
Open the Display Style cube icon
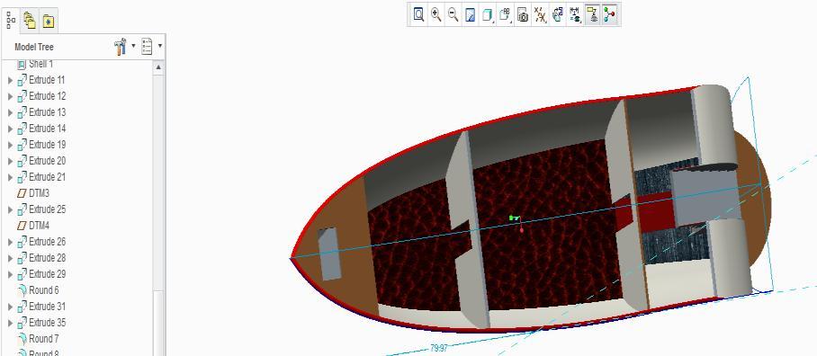488,14
